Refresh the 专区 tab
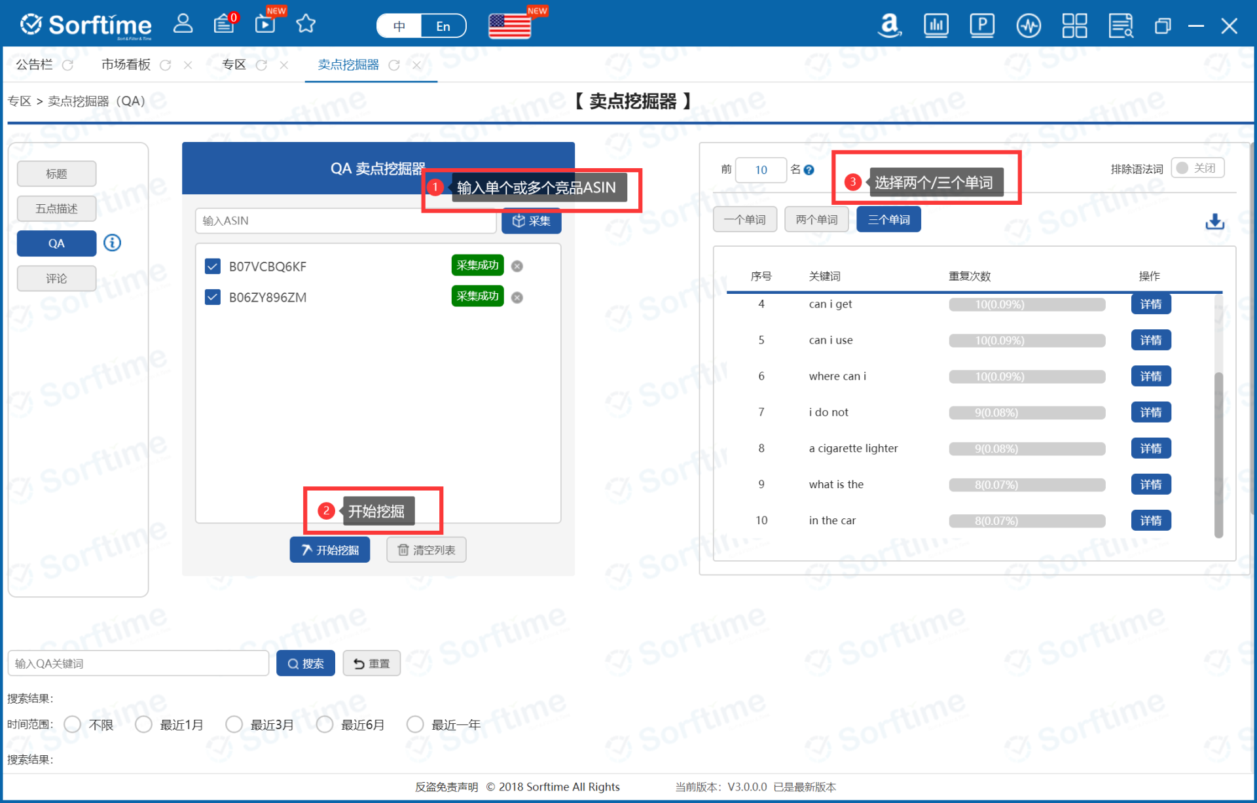The image size is (1257, 803). click(261, 65)
